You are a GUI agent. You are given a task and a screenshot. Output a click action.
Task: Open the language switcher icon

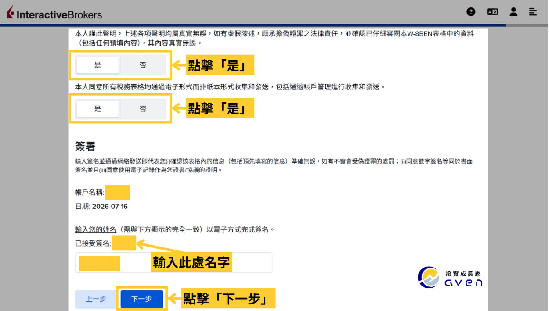[492, 12]
